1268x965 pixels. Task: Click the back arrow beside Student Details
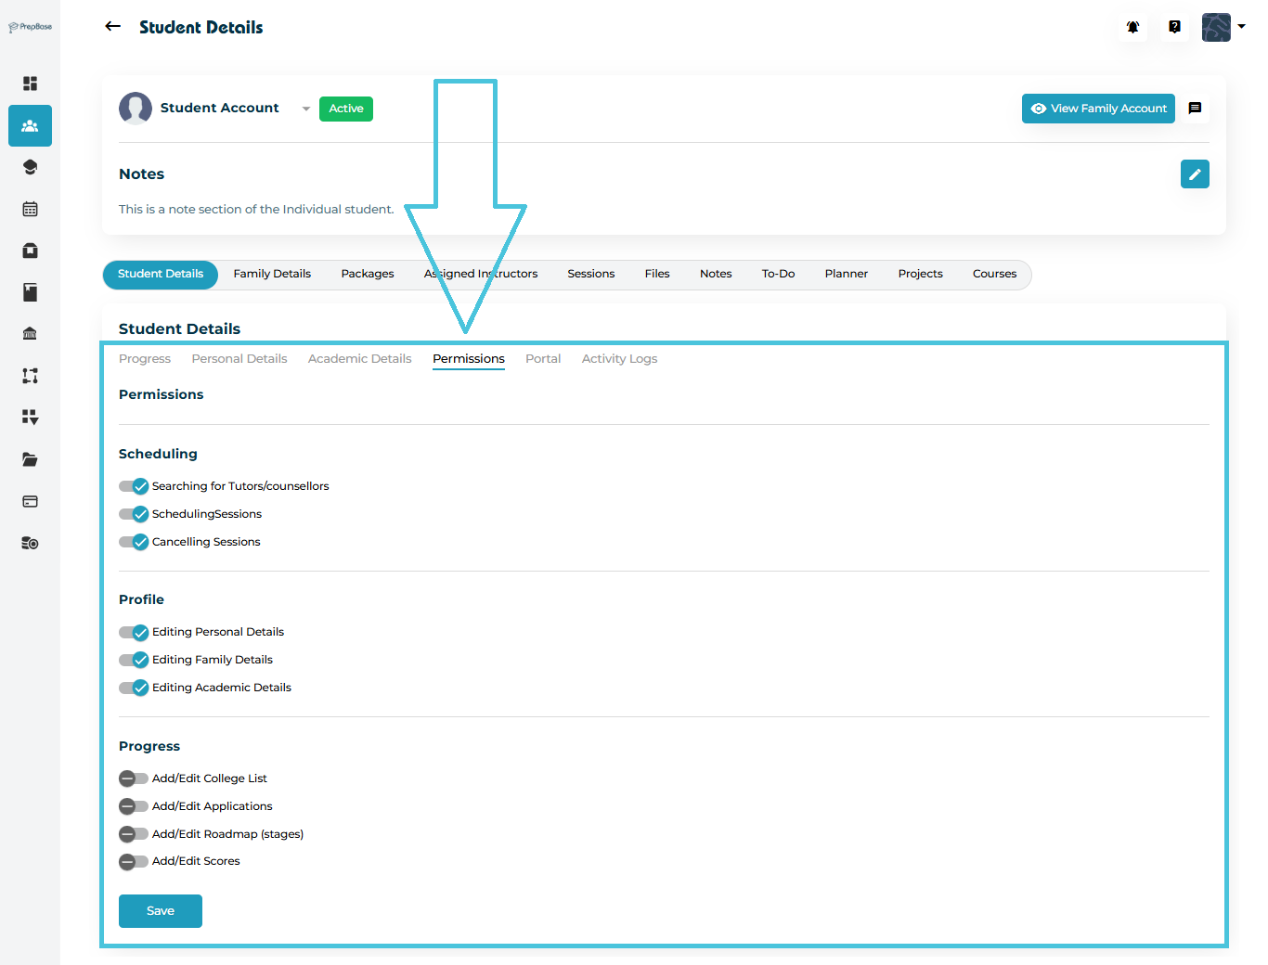pos(112,27)
